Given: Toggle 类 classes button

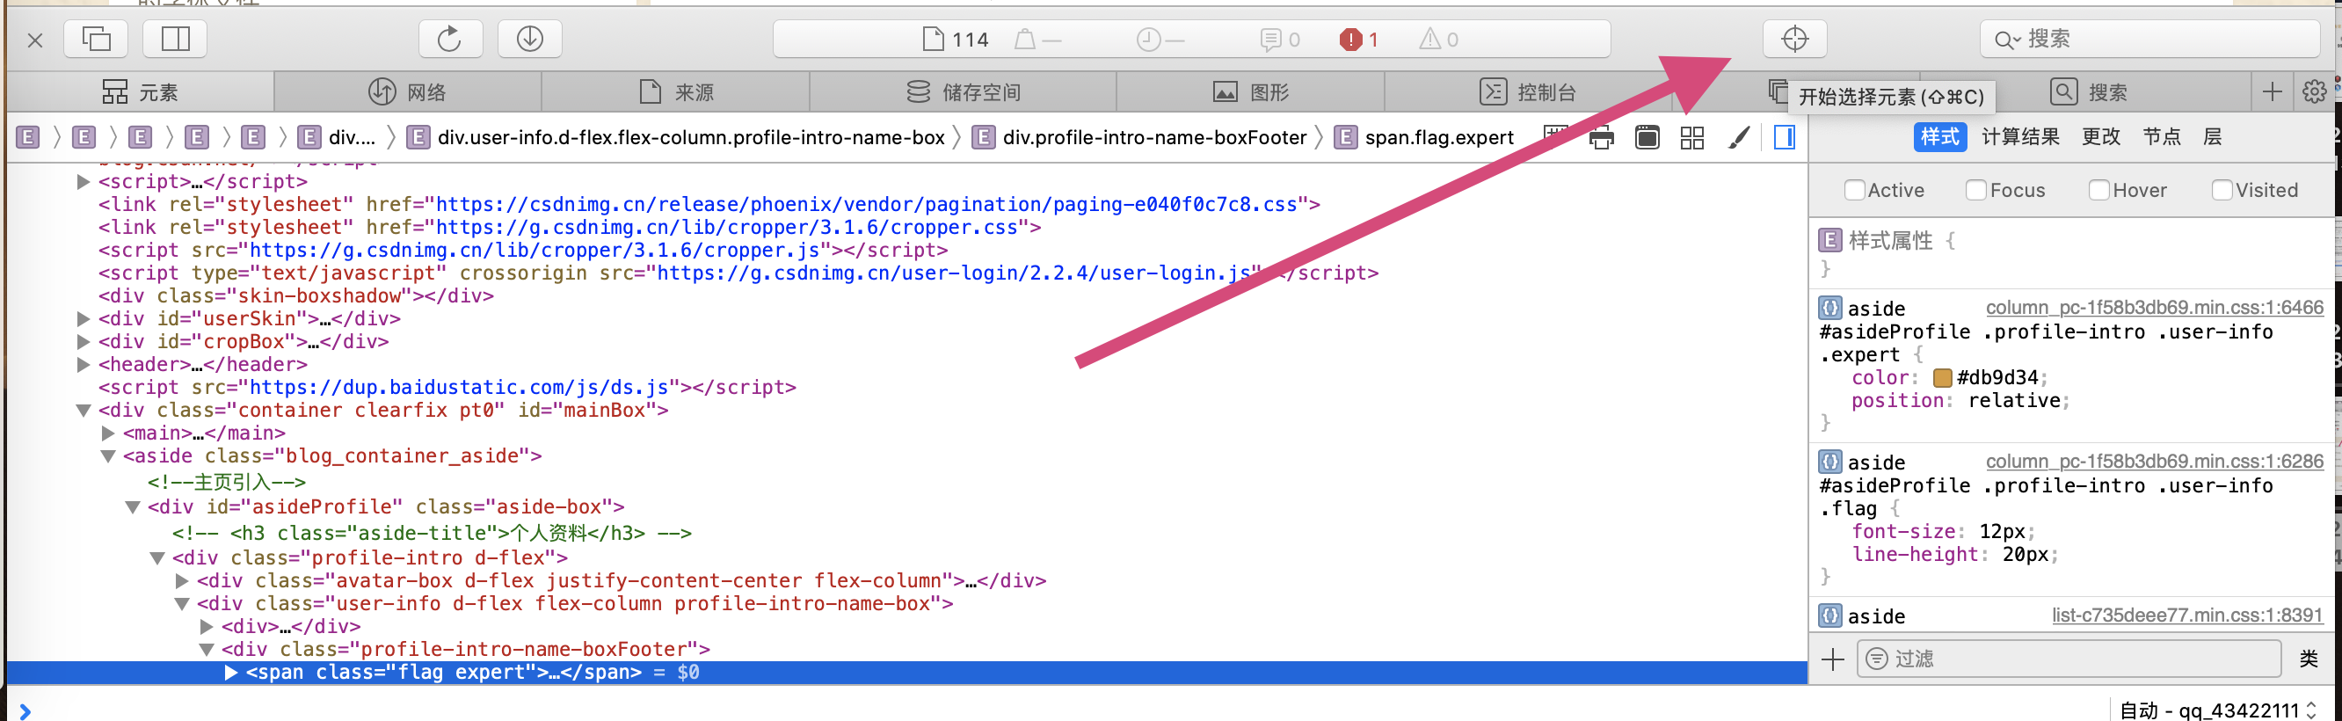Looking at the screenshot, I should (x=2309, y=659).
